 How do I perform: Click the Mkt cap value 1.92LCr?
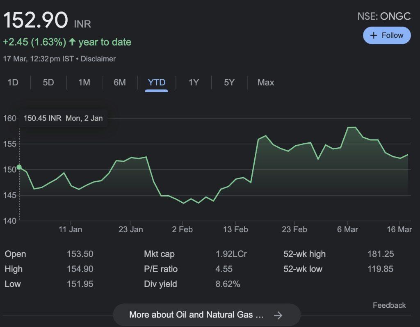coord(231,254)
